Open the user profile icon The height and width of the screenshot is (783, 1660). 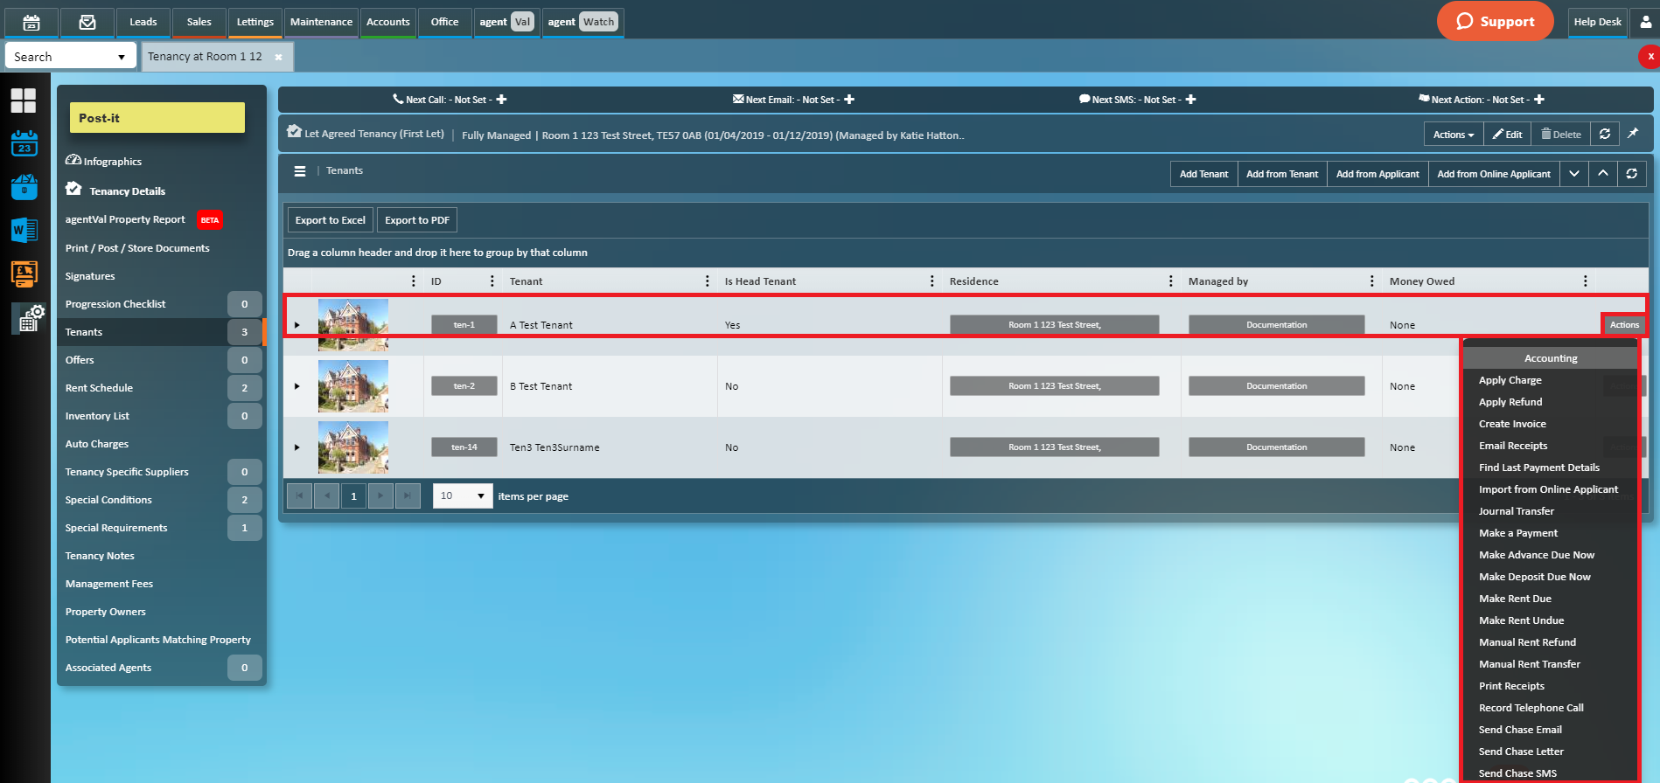tap(1645, 22)
